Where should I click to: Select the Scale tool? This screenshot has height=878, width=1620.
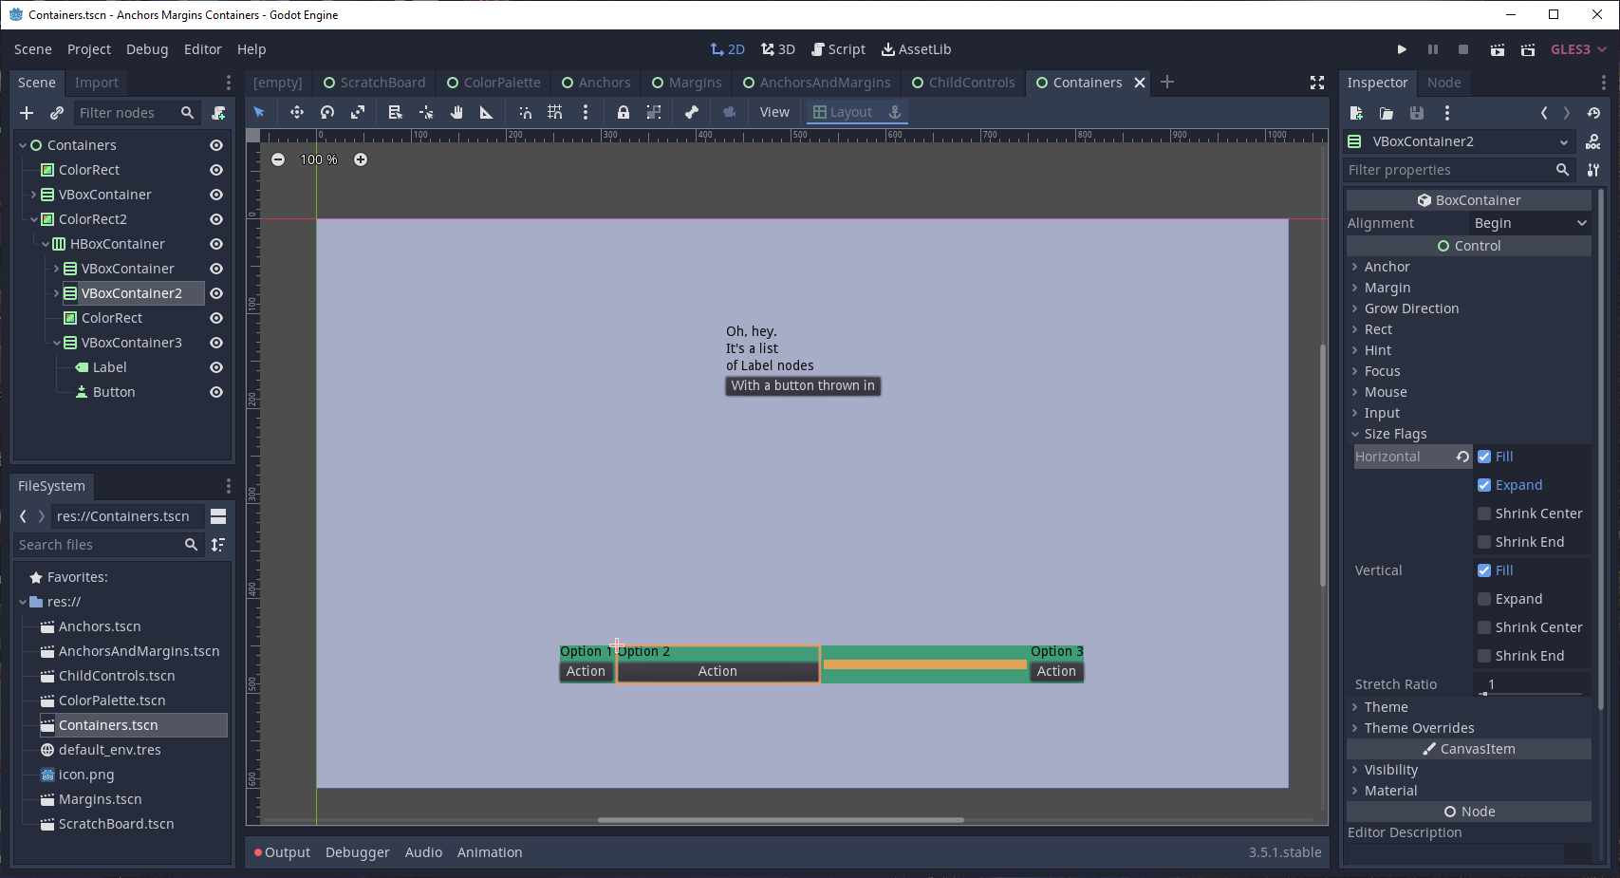[x=358, y=112]
